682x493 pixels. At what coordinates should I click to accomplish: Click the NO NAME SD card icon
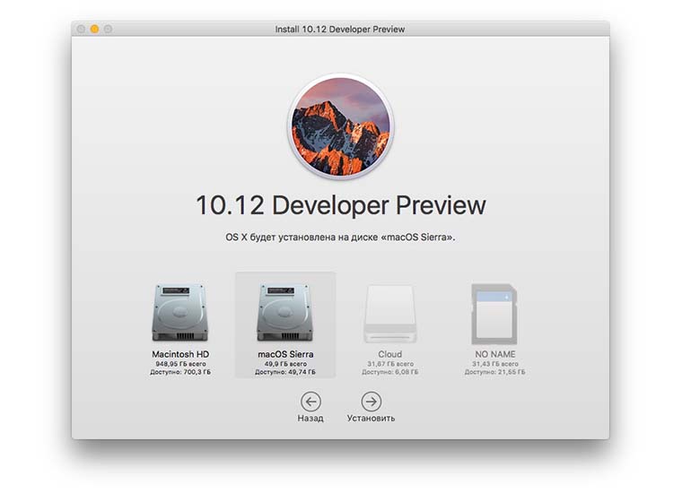coord(494,314)
